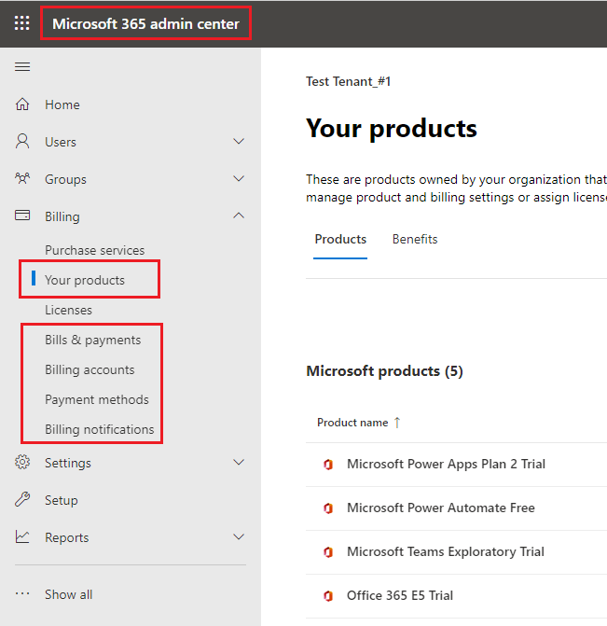
Task: Click the Office icon beside Power Apps Plan 2 Trial
Action: [328, 465]
